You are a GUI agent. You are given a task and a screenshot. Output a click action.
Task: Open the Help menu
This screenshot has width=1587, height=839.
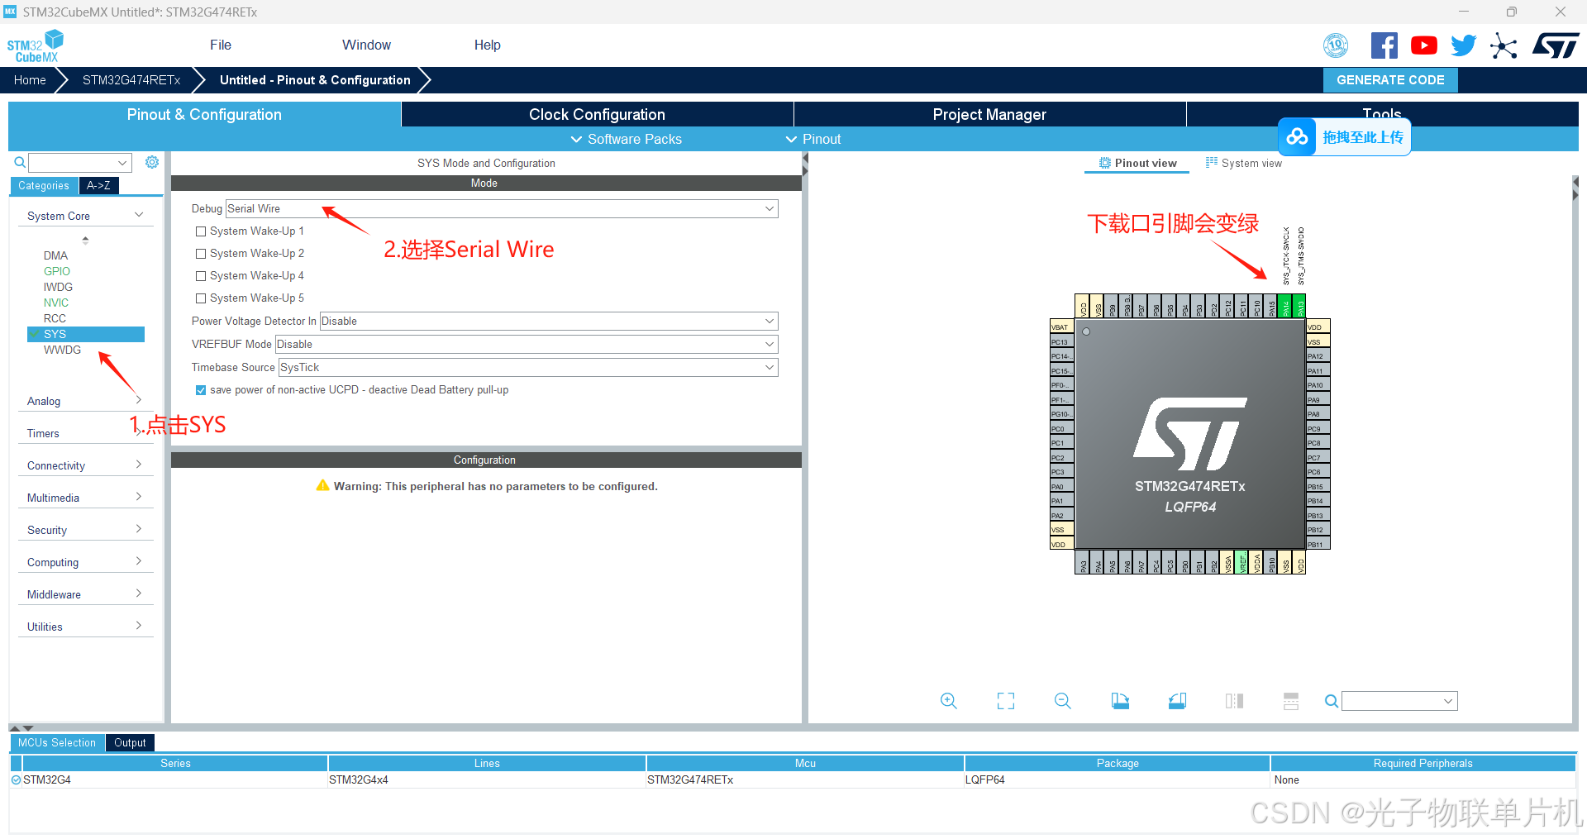tap(487, 45)
